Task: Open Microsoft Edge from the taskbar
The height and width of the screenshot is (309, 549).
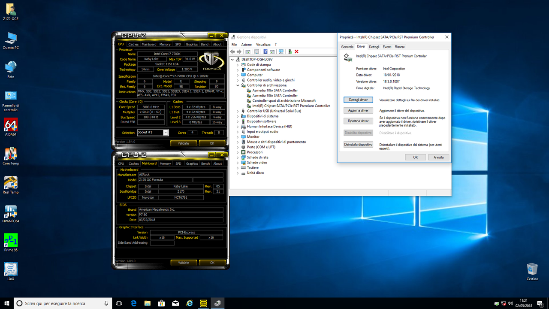Action: [x=133, y=303]
